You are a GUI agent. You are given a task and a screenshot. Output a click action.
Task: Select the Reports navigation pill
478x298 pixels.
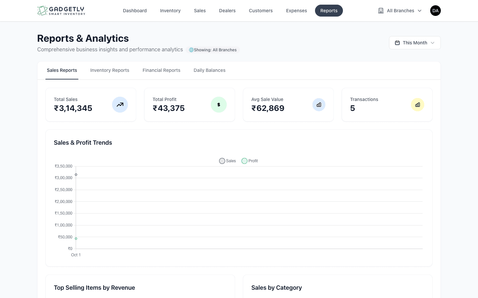(329, 11)
